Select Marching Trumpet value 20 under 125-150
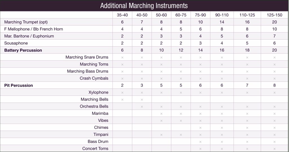 point(274,22)
